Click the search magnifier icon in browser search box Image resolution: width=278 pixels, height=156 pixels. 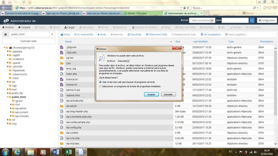click(x=254, y=8)
